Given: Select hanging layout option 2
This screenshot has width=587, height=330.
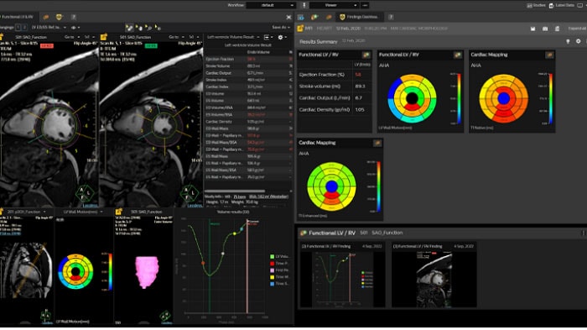Looking at the screenshot, I should tap(24, 28).
